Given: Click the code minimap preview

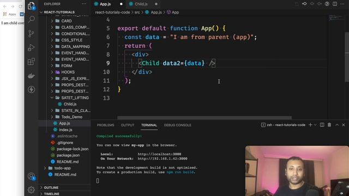Looking at the screenshot, I should [x=336, y=17].
